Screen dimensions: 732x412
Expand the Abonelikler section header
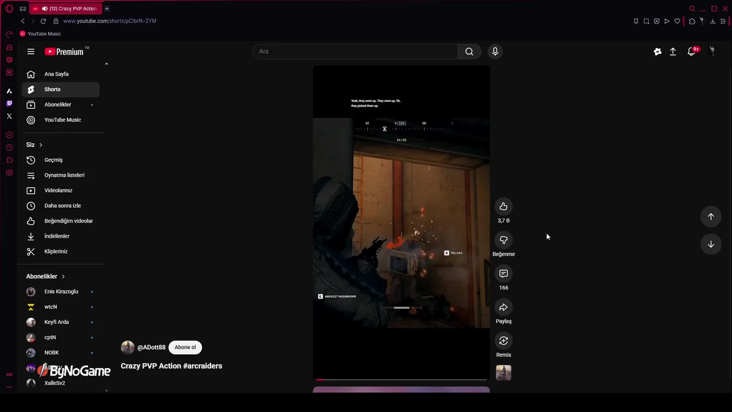click(46, 276)
